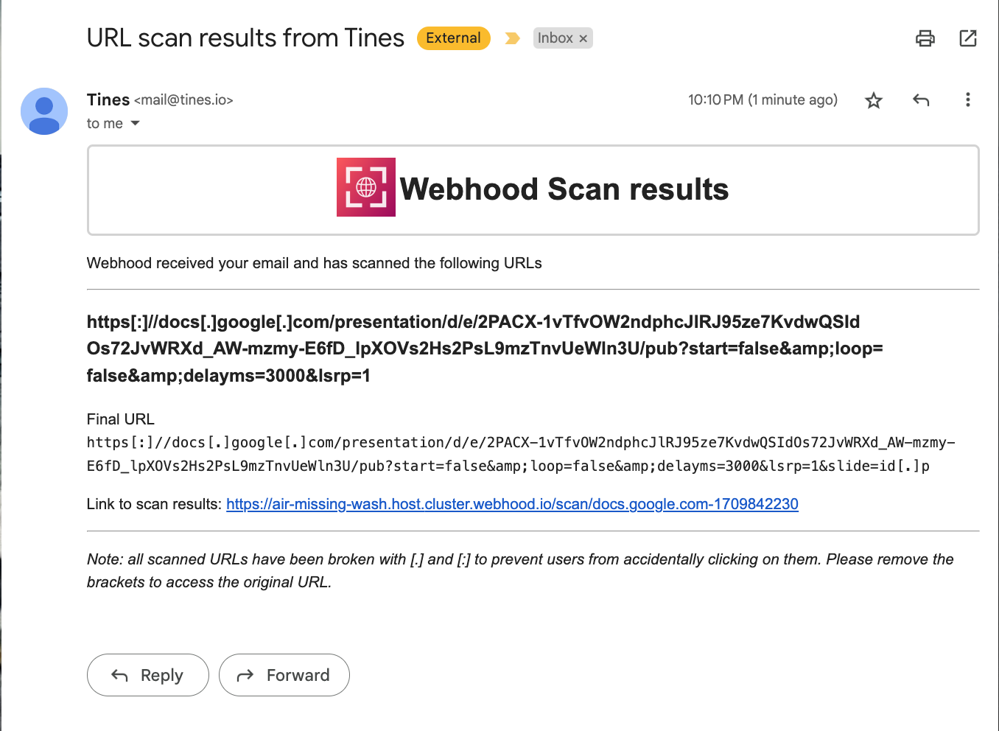Viewport: 999px width, 731px height.
Task: Click the email subject title
Action: [x=245, y=38]
